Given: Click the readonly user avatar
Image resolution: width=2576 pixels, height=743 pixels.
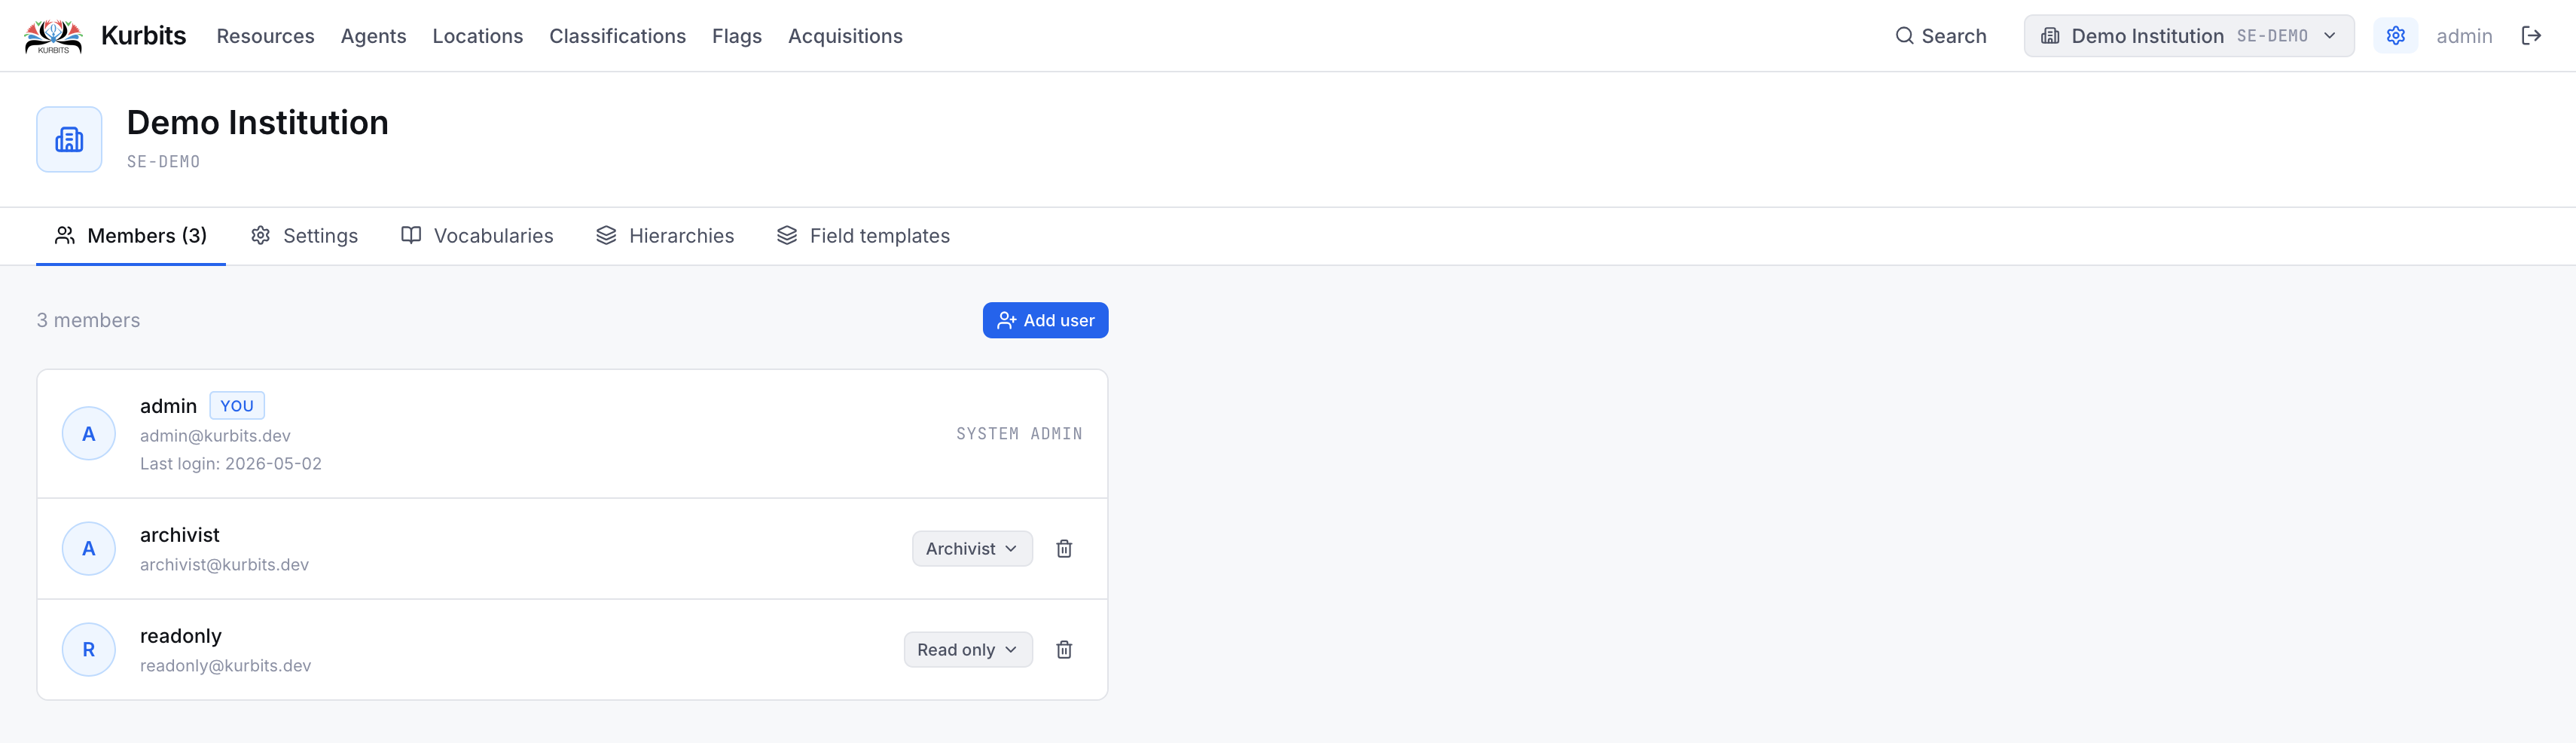Looking at the screenshot, I should pyautogui.click(x=89, y=649).
